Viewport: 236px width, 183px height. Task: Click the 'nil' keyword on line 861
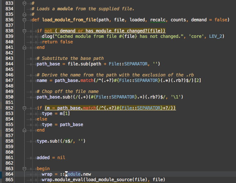click(61, 157)
